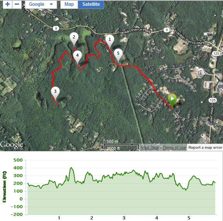Switch to Map view
This screenshot has width=223, height=221.
pyautogui.click(x=69, y=4)
